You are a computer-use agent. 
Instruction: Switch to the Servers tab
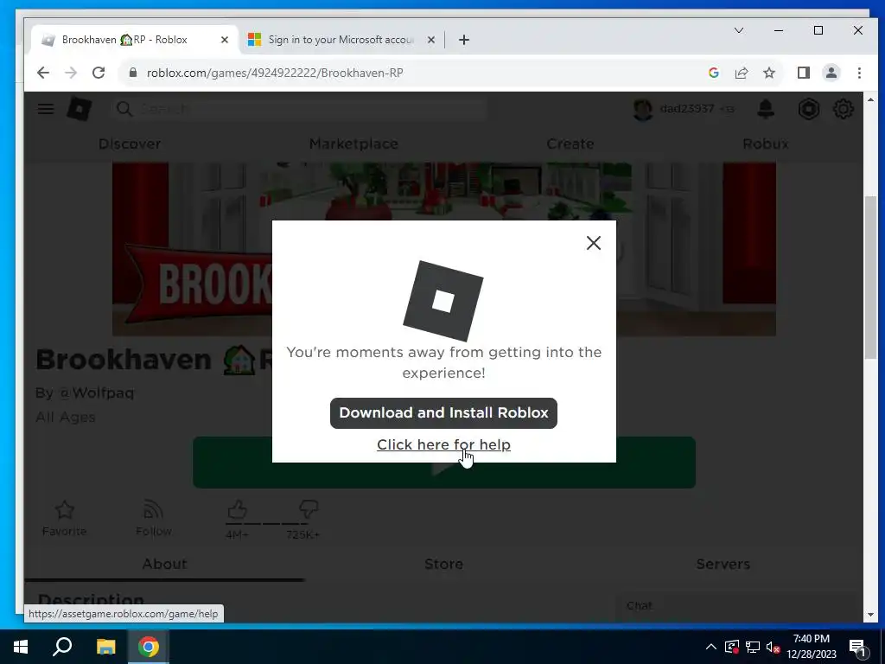click(x=723, y=564)
